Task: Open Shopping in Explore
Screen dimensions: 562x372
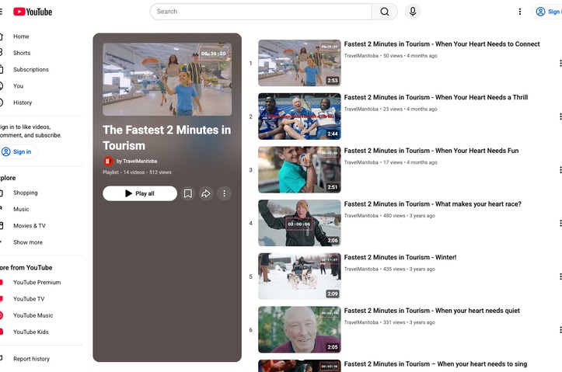Action: point(25,193)
